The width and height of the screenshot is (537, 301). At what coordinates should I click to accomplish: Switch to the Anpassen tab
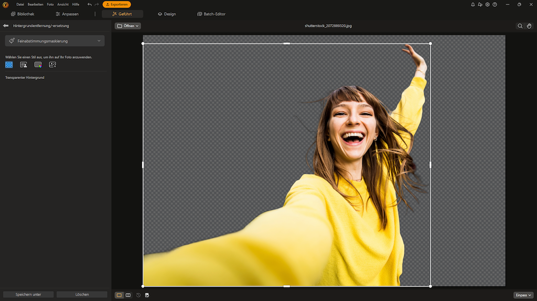coord(67,14)
